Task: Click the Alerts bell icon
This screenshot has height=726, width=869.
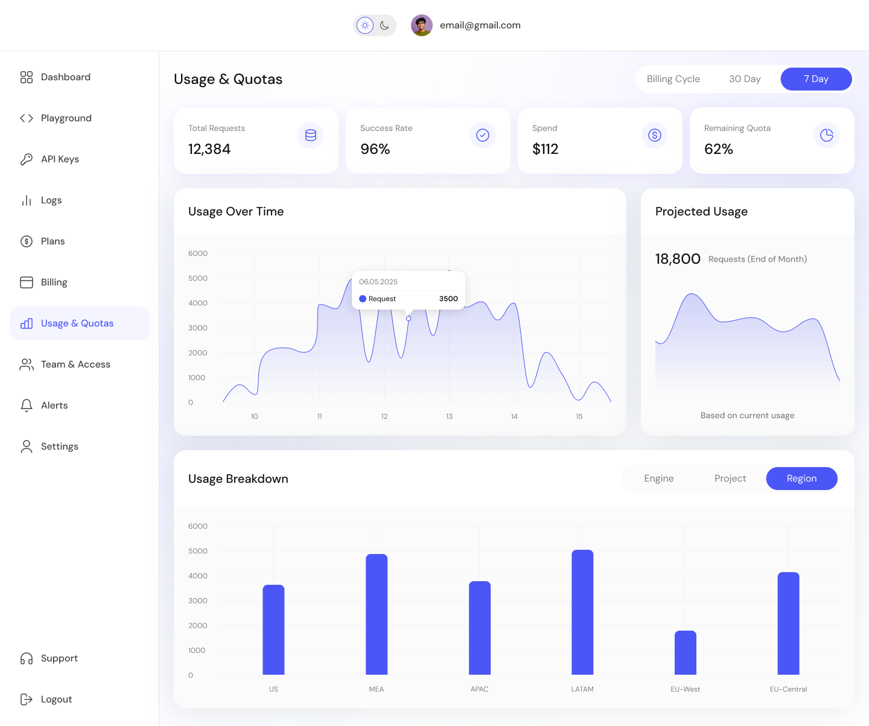Action: (27, 406)
